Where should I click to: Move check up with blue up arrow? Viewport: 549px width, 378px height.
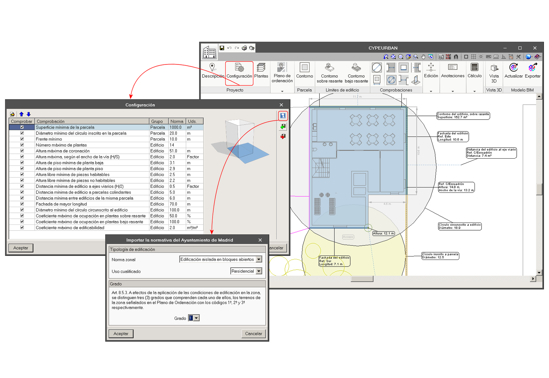pyautogui.click(x=21, y=114)
